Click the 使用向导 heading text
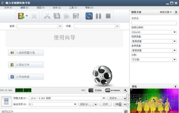179x113 pixels. tap(65, 37)
